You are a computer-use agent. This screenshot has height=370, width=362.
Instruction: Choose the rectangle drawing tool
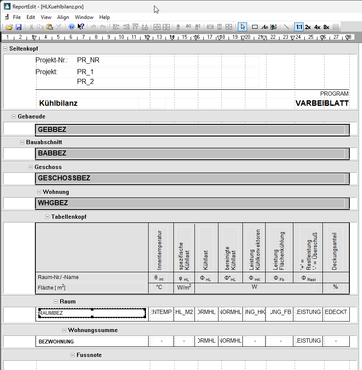(255, 27)
